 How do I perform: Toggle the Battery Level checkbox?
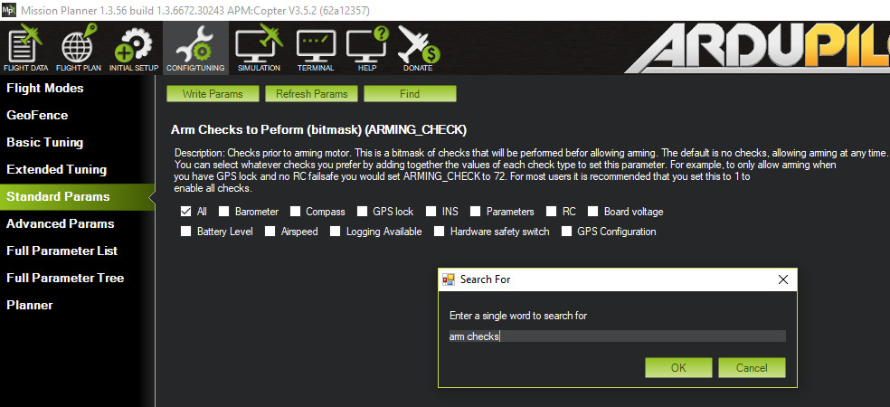[x=186, y=232]
